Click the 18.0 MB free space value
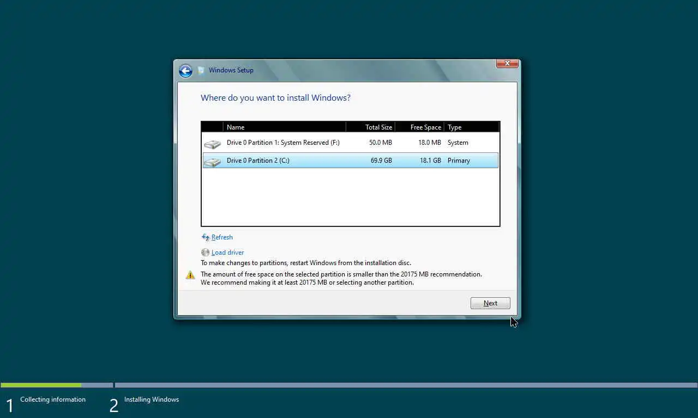The width and height of the screenshot is (698, 418). [x=430, y=143]
